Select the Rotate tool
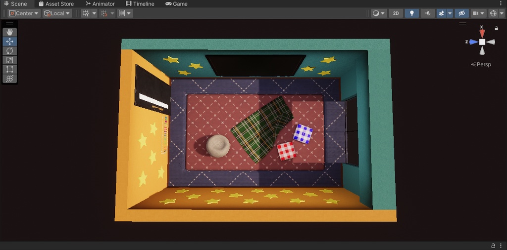507x250 pixels. pos(10,51)
